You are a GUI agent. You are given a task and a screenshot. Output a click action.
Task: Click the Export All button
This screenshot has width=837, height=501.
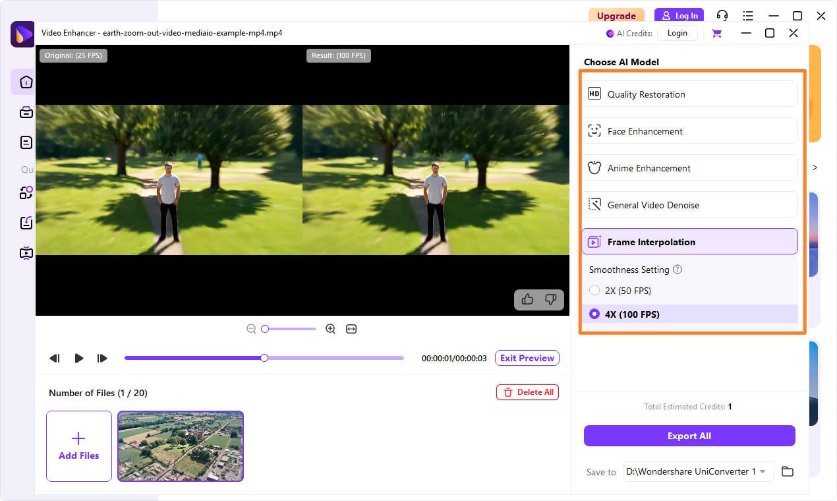point(689,436)
